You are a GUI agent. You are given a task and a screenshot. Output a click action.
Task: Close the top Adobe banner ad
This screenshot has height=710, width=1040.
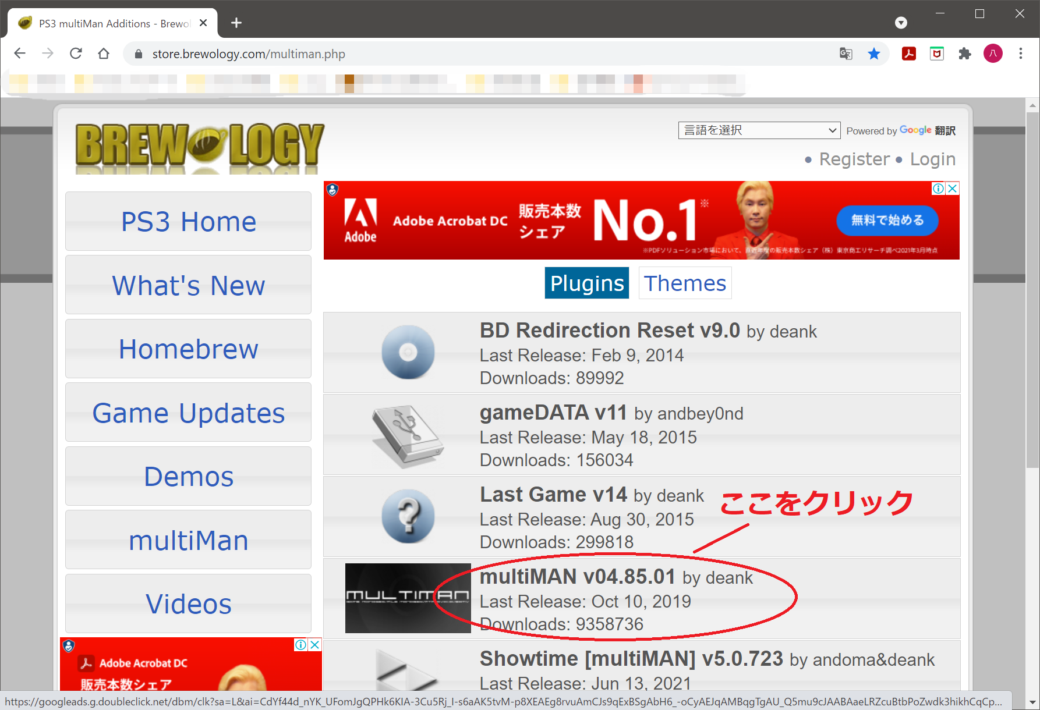(x=953, y=188)
